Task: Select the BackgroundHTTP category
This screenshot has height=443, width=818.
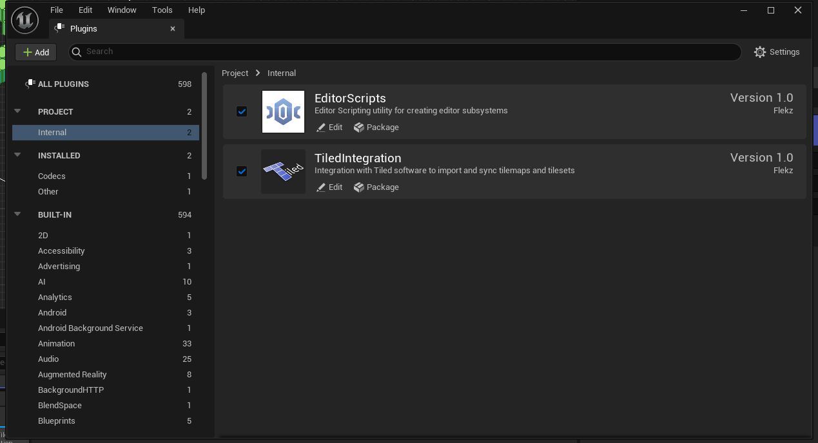Action: tap(106, 390)
